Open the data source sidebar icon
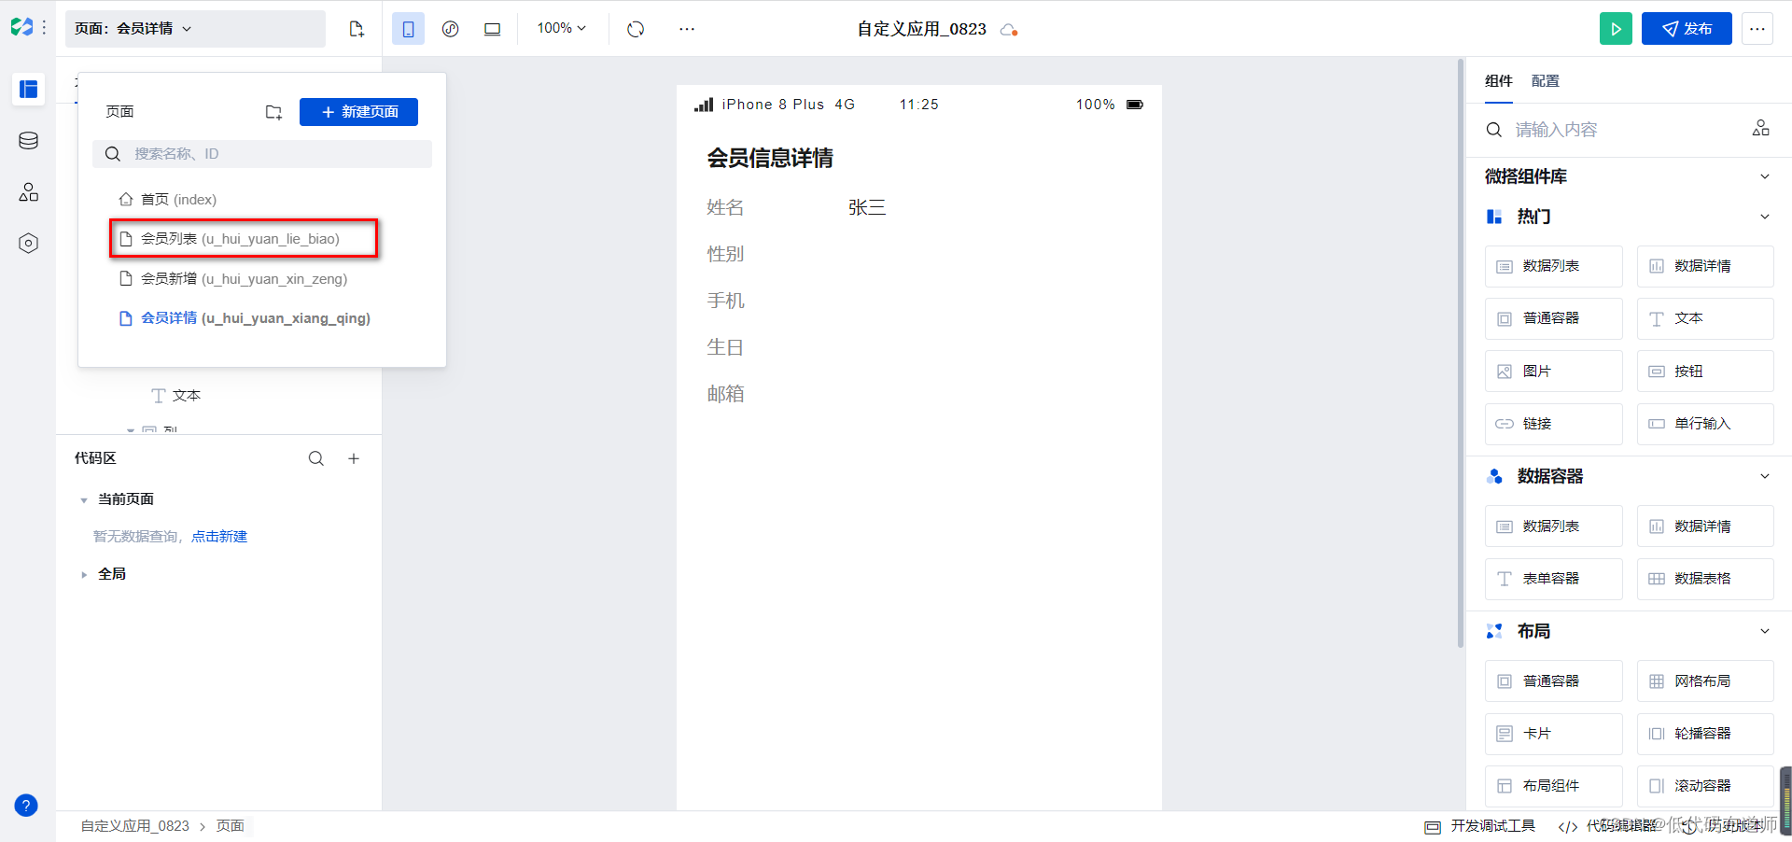 coord(28,141)
